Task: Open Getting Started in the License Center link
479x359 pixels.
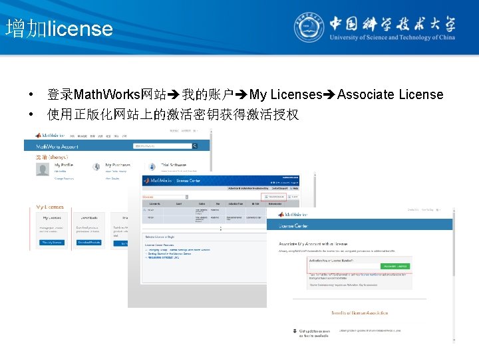Action: (170, 254)
